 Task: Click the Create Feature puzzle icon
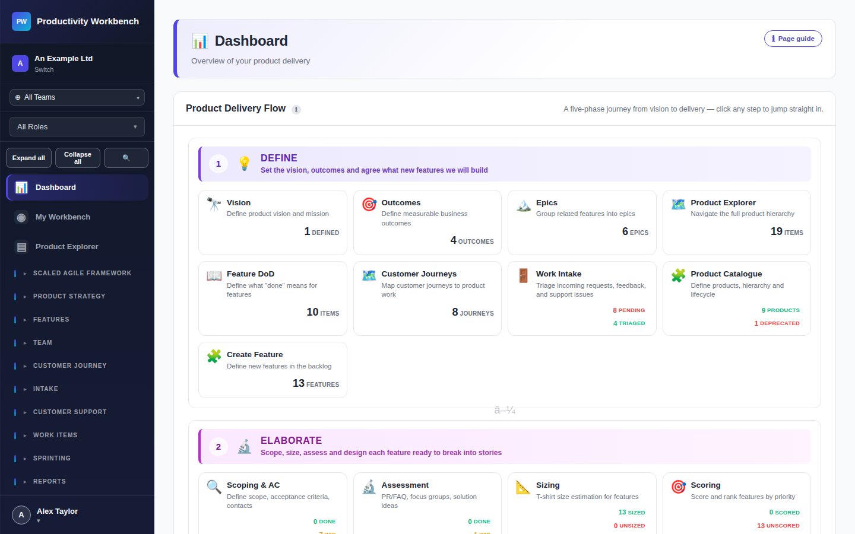[x=214, y=357]
